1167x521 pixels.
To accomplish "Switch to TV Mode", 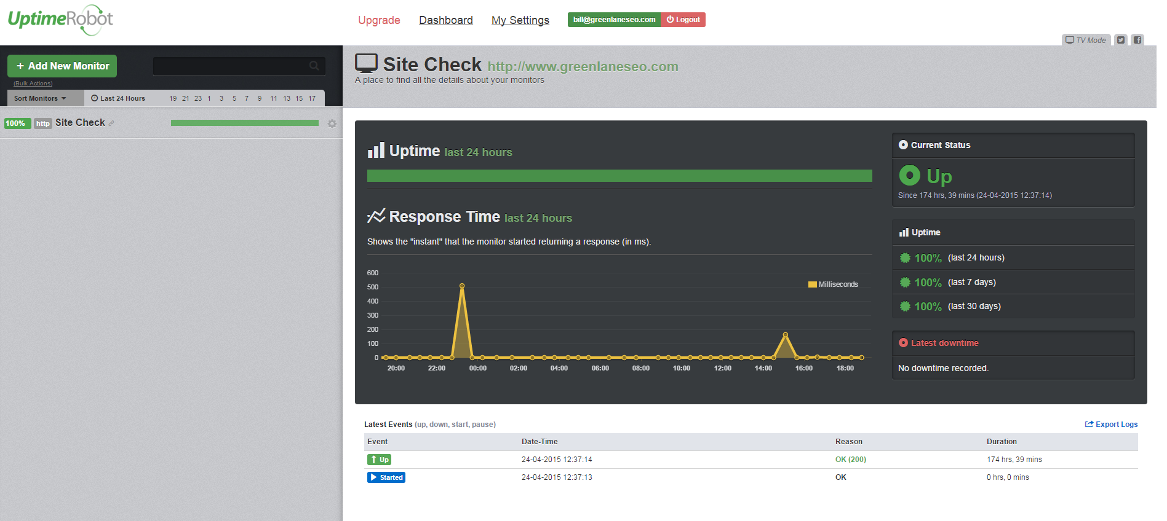I will click(x=1086, y=40).
